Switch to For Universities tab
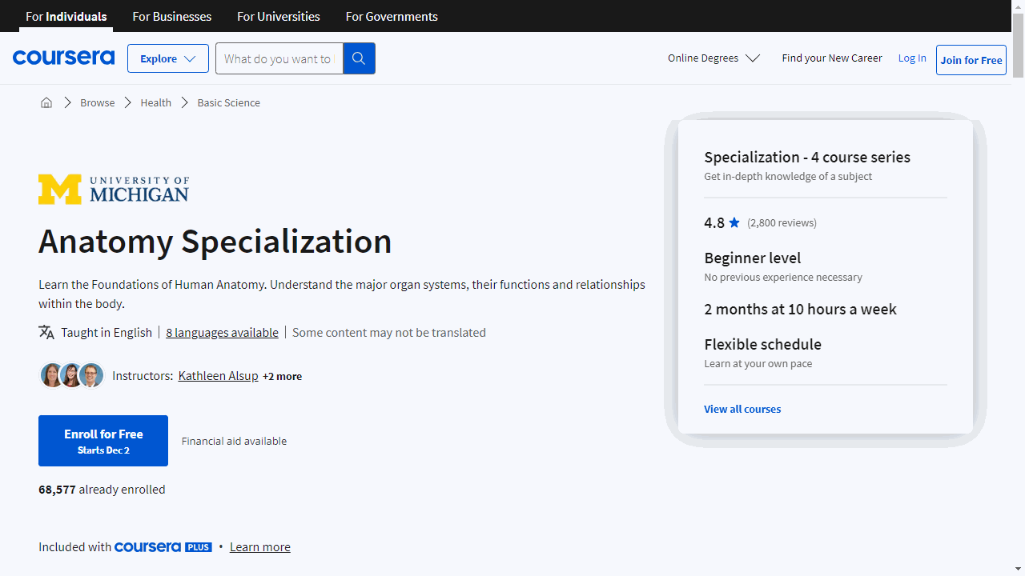Viewport: 1025px width, 576px height. [279, 16]
